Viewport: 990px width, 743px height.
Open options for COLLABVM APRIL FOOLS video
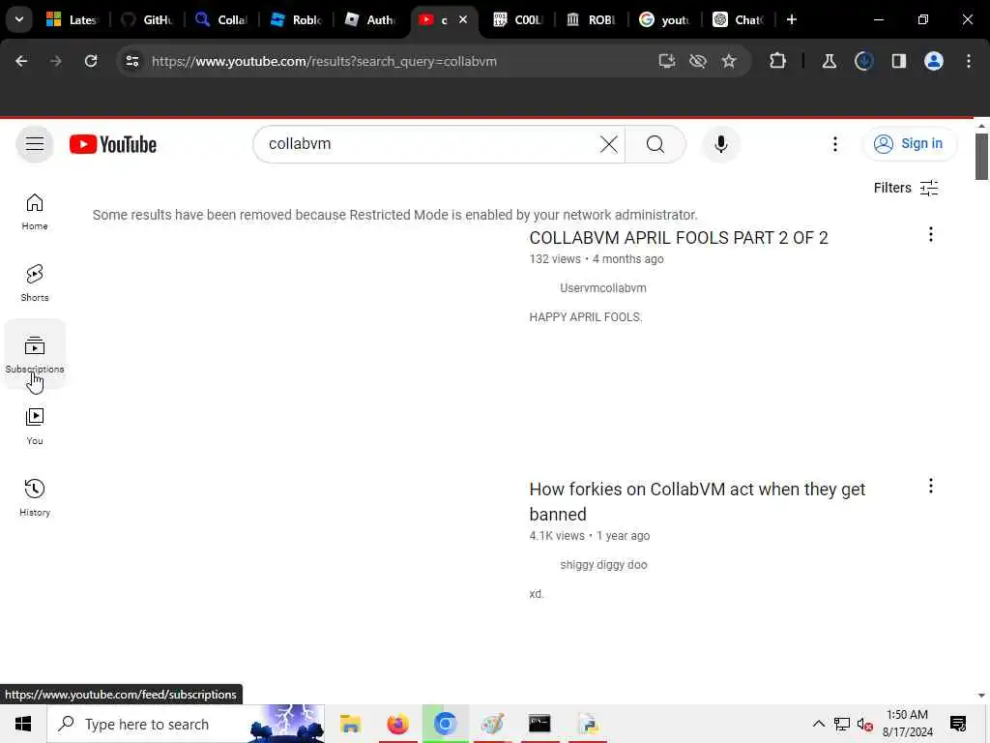[930, 234]
